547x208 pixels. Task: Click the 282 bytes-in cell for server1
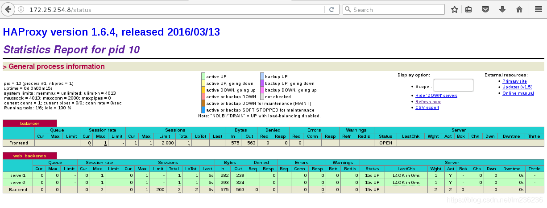pos(224,176)
